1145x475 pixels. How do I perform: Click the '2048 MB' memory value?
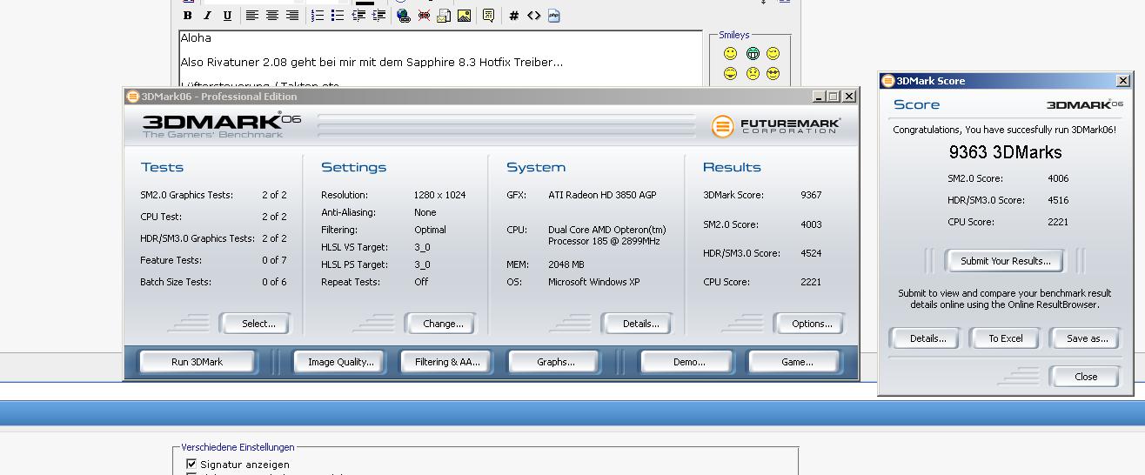click(566, 264)
